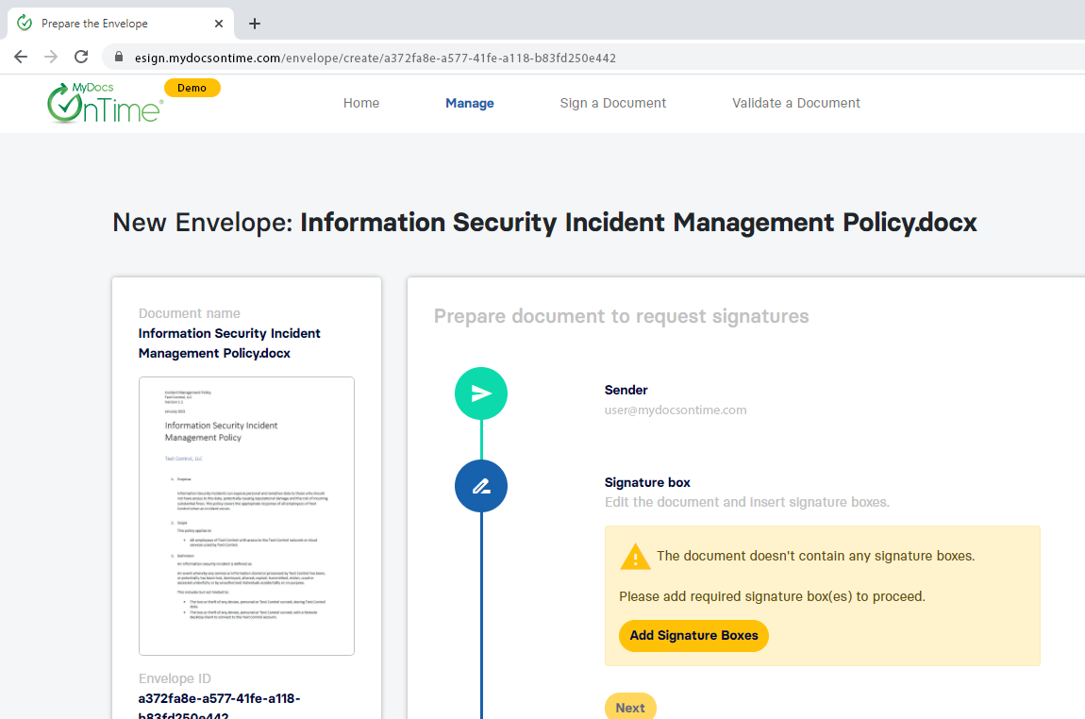The width and height of the screenshot is (1085, 719).
Task: Click the yellow Demo badge
Action: click(192, 88)
